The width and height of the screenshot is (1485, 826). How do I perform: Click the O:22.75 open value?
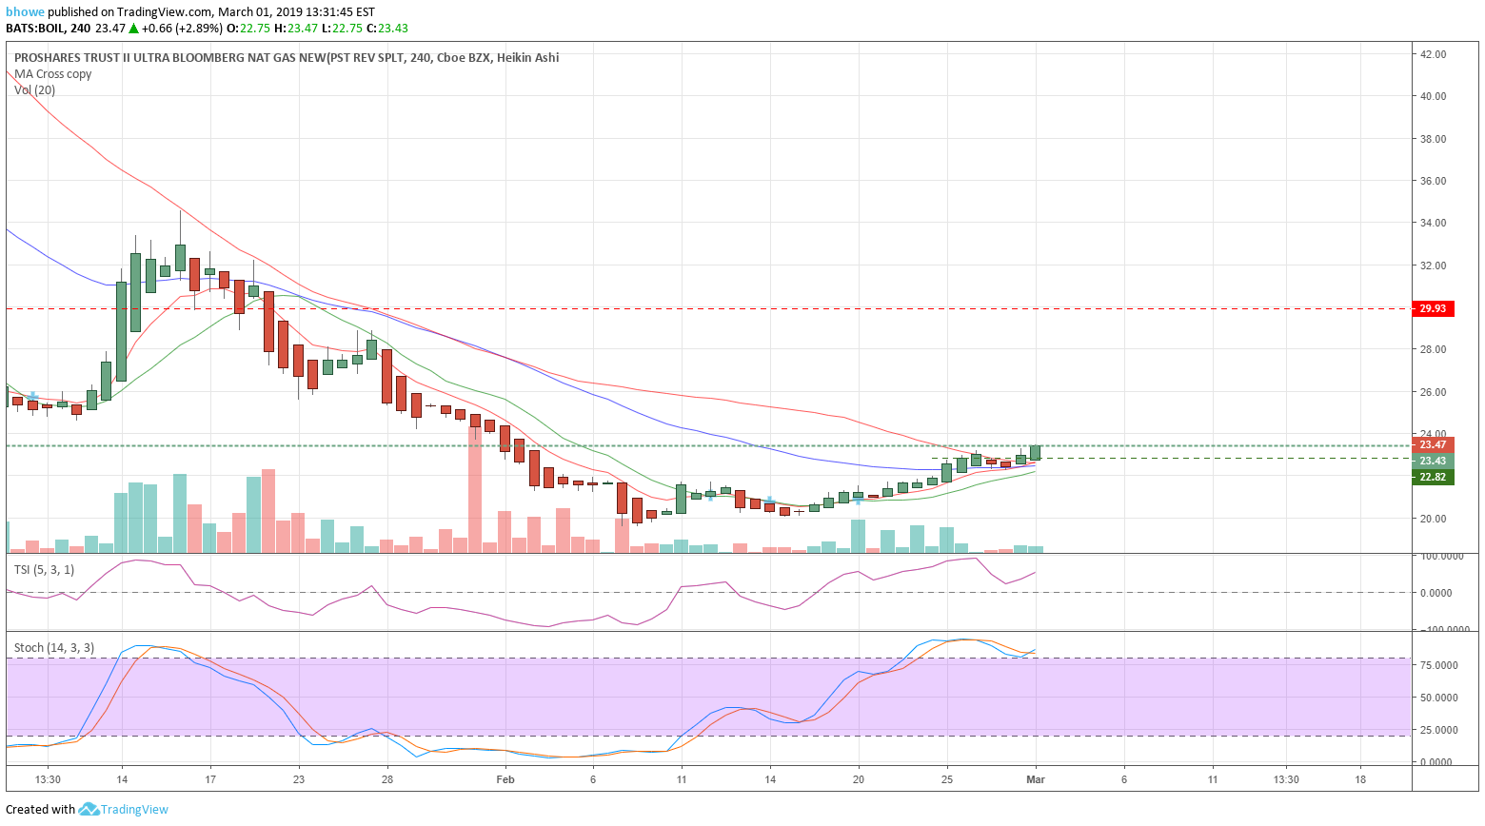coord(248,29)
